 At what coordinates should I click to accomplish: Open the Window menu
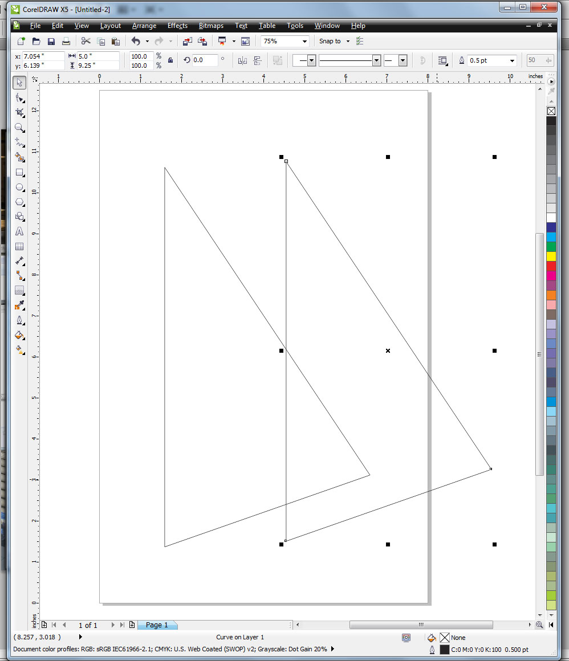coord(327,26)
